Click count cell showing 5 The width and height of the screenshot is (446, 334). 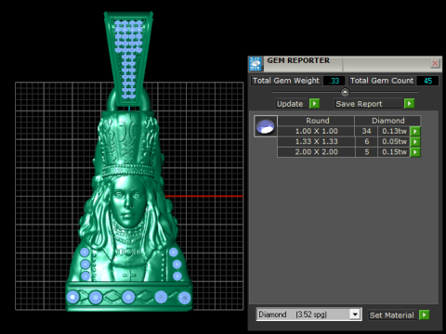[366, 152]
